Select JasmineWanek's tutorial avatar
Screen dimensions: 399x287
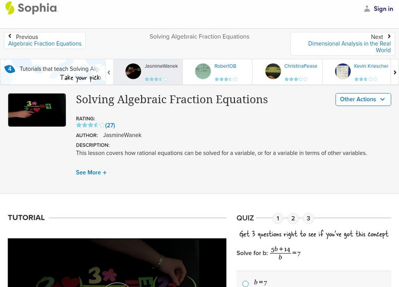coord(133,71)
